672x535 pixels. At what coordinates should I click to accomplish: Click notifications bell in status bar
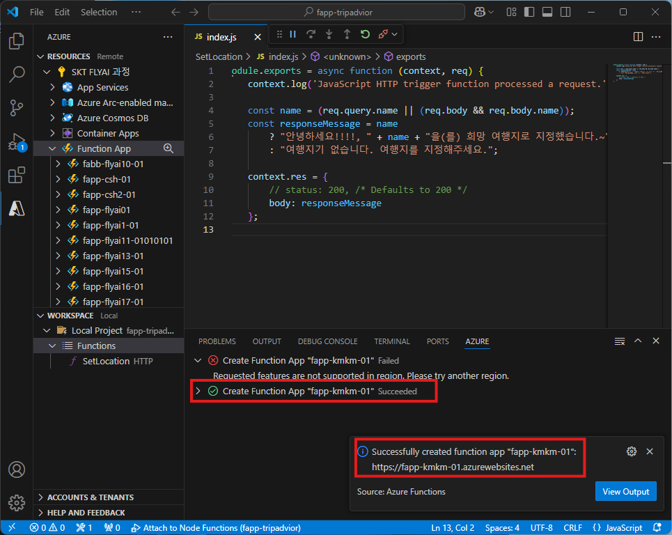tap(657, 528)
